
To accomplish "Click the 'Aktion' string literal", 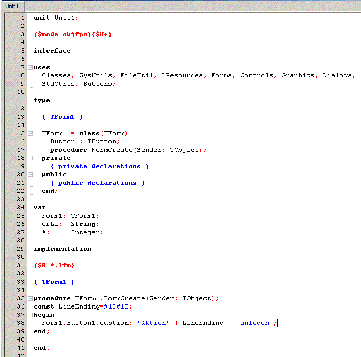I will [155, 323].
